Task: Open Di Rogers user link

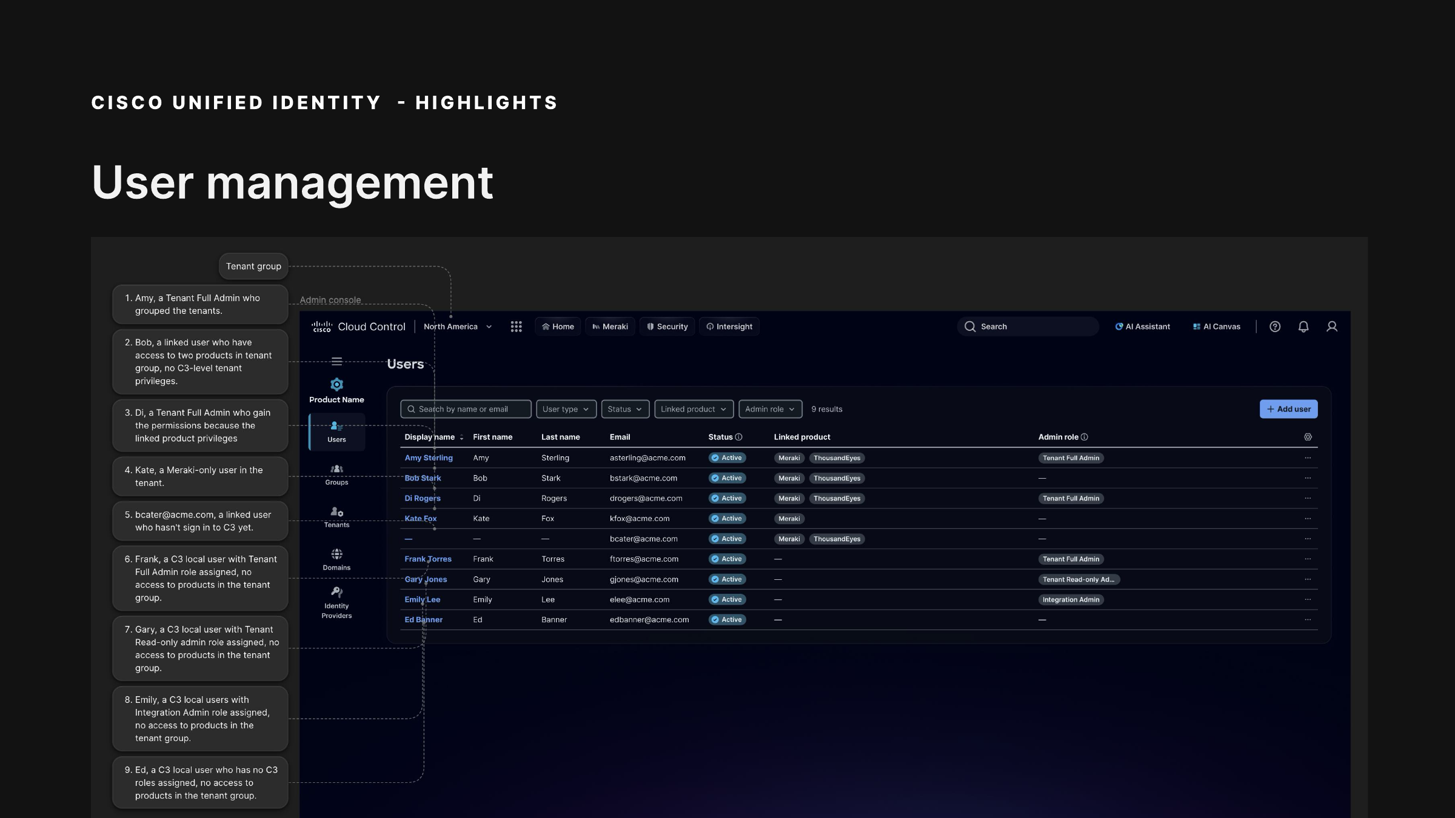Action: pyautogui.click(x=423, y=498)
